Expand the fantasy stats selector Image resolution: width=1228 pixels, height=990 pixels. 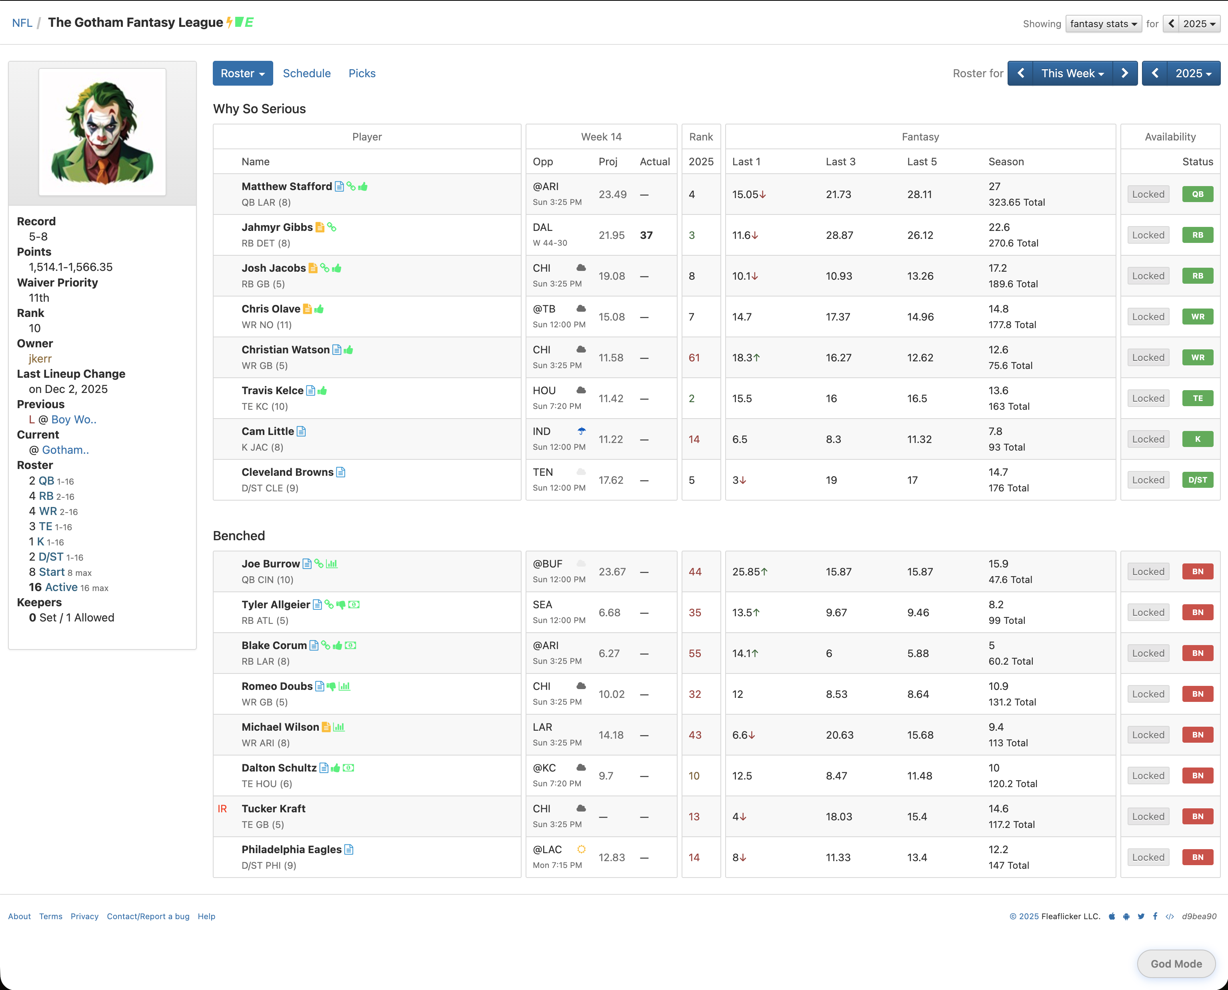tap(1103, 24)
